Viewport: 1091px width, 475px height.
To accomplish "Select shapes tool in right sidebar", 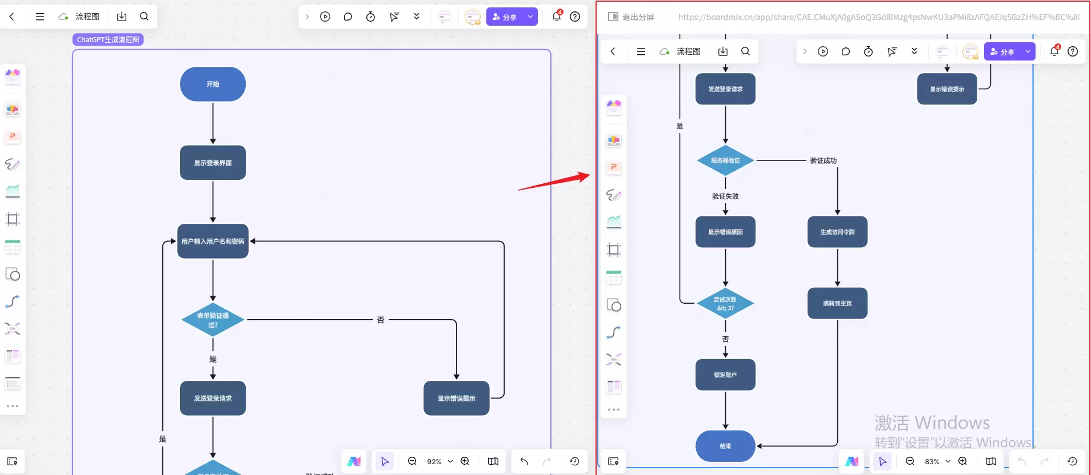I will tap(614, 305).
